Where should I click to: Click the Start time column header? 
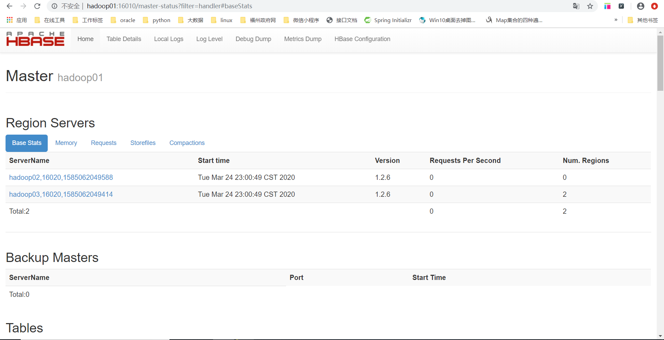214,161
